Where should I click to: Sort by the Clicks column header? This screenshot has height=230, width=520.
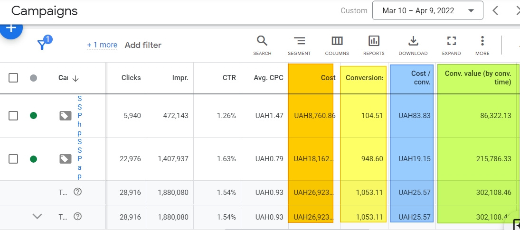coord(131,78)
